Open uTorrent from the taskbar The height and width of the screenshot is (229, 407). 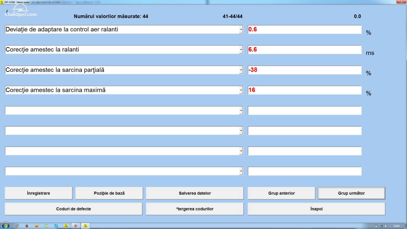tap(46, 226)
